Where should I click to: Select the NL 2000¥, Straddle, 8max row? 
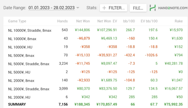[29, 89]
